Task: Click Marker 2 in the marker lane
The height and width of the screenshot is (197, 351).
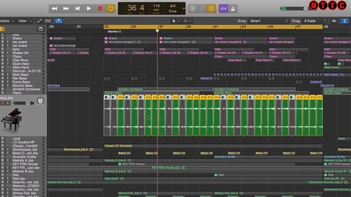Action: 114,32
